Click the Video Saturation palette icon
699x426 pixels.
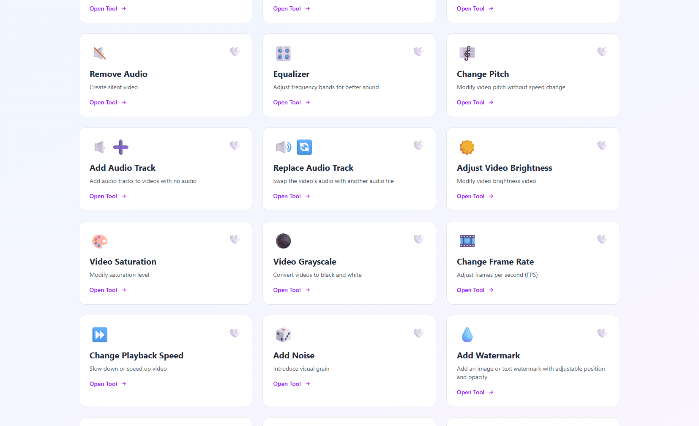click(x=100, y=241)
